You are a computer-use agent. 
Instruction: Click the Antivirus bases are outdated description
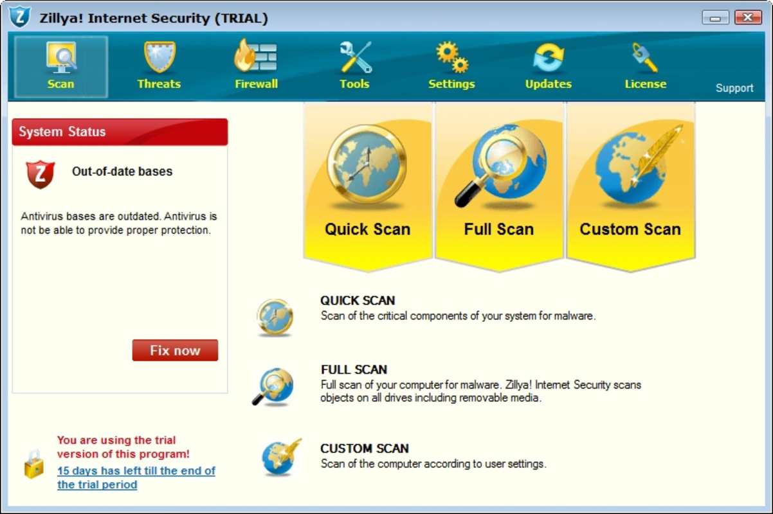coord(119,224)
